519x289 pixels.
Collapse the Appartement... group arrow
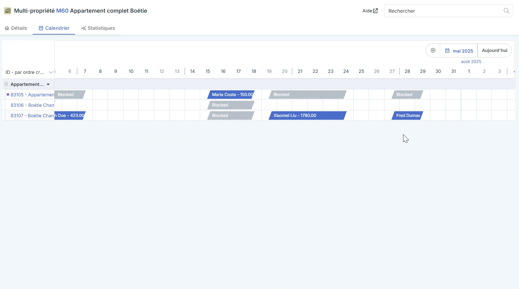[48, 85]
